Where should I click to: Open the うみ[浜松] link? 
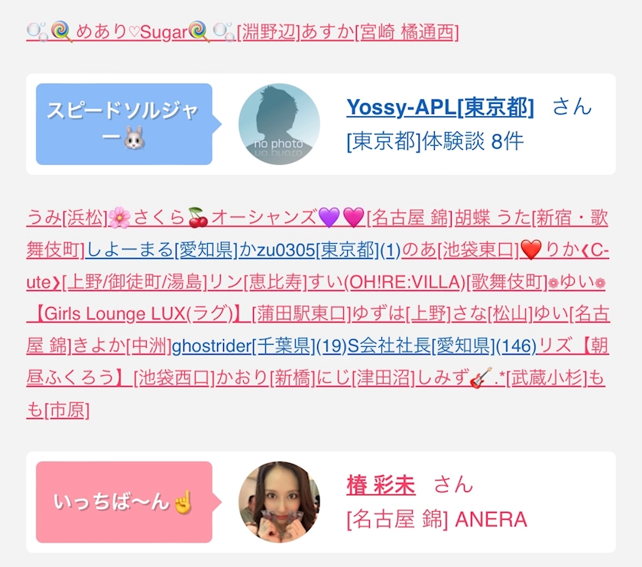pyautogui.click(x=66, y=217)
